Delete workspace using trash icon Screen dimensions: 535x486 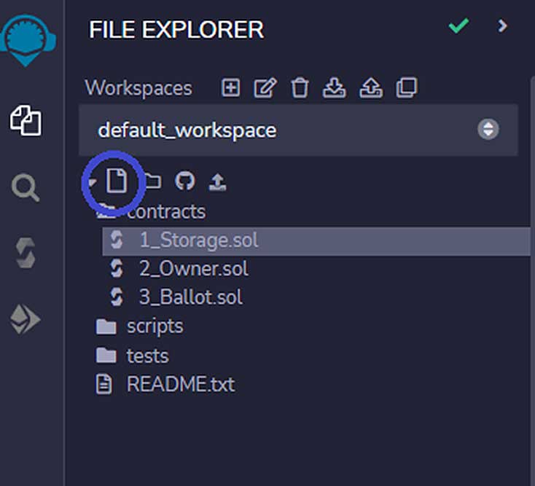[300, 87]
